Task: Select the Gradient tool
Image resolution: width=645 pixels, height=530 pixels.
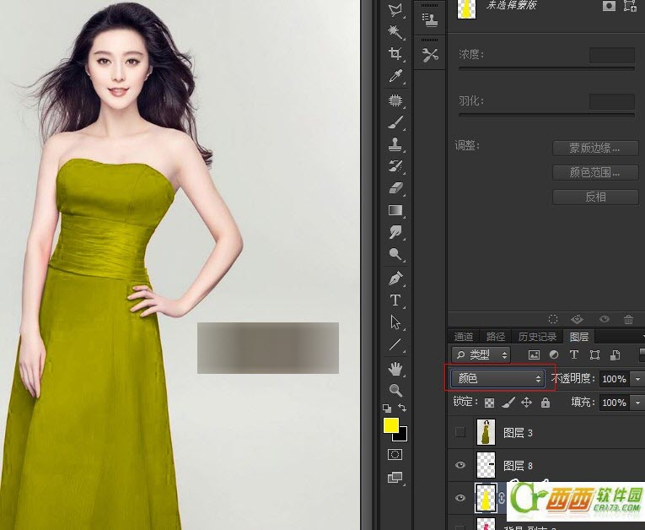Action: (x=395, y=209)
